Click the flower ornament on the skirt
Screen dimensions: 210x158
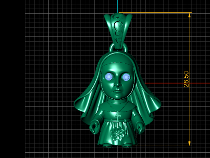click(118, 133)
